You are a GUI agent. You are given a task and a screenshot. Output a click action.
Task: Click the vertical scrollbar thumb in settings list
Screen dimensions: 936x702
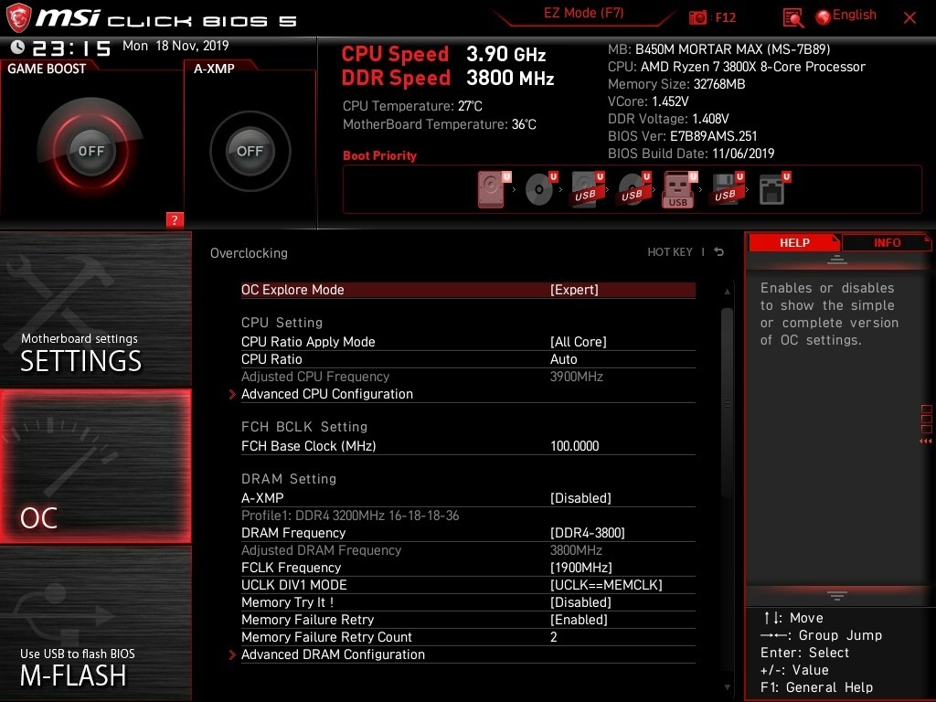pyautogui.click(x=727, y=402)
